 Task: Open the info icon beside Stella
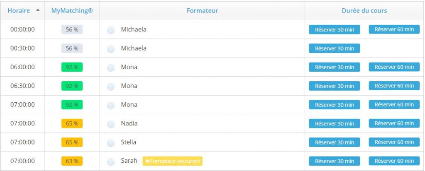point(110,143)
